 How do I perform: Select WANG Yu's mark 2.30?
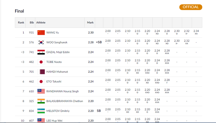pos(91,32)
